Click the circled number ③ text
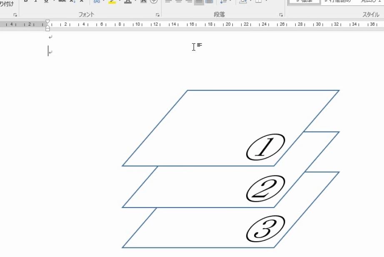The image size is (384, 257). (x=265, y=229)
